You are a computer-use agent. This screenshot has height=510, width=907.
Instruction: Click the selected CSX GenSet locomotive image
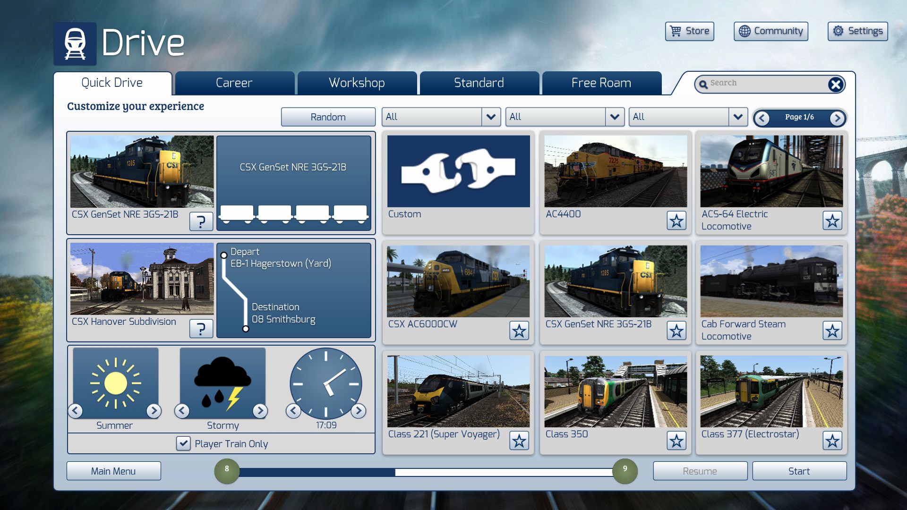pos(142,171)
